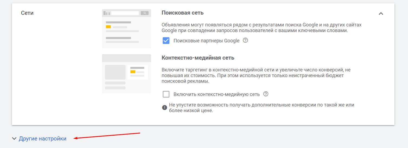Click the notice text about дополнительные конверсии
Image resolution: width=408 pixels, height=148 pixels.
click(261, 108)
